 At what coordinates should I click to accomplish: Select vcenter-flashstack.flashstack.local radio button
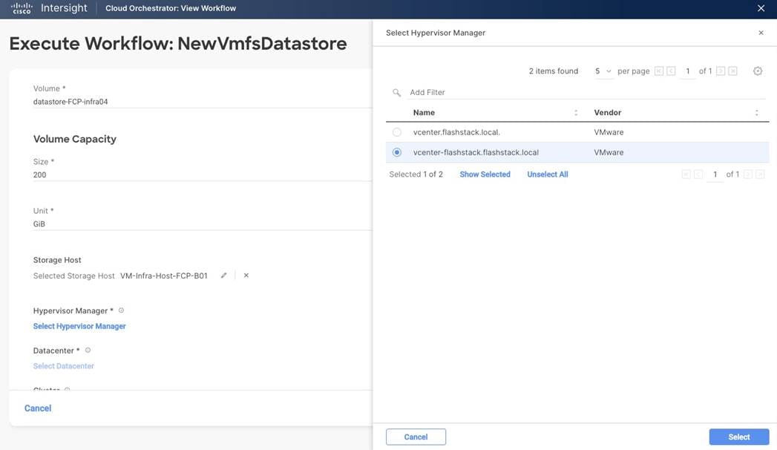pyautogui.click(x=397, y=153)
